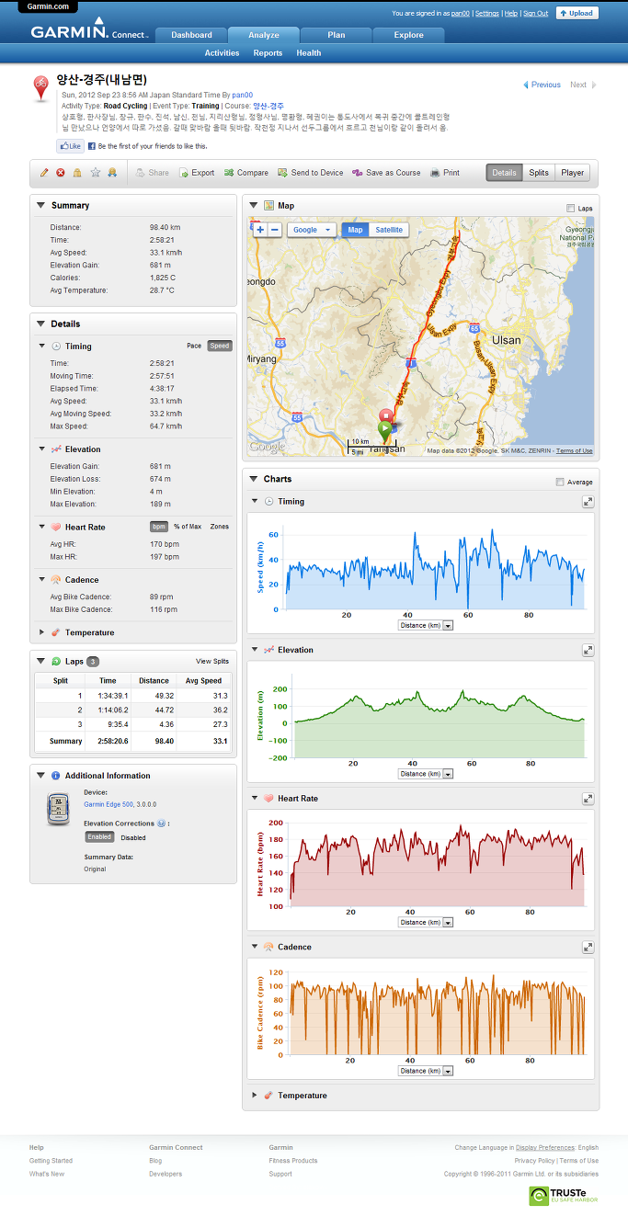Screen dimensions: 628x1227
Task: Click the Share toolbar item
Action: (x=153, y=173)
